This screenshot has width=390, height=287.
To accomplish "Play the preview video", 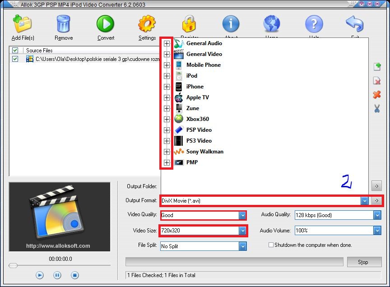I will click(x=40, y=275).
